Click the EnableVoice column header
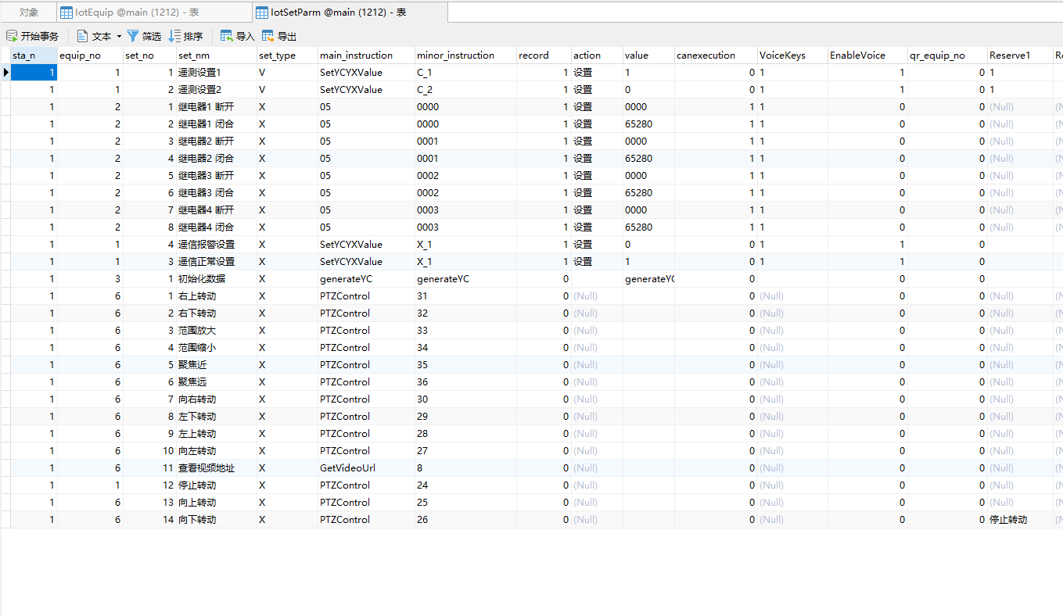The image size is (1063, 616). pos(857,56)
